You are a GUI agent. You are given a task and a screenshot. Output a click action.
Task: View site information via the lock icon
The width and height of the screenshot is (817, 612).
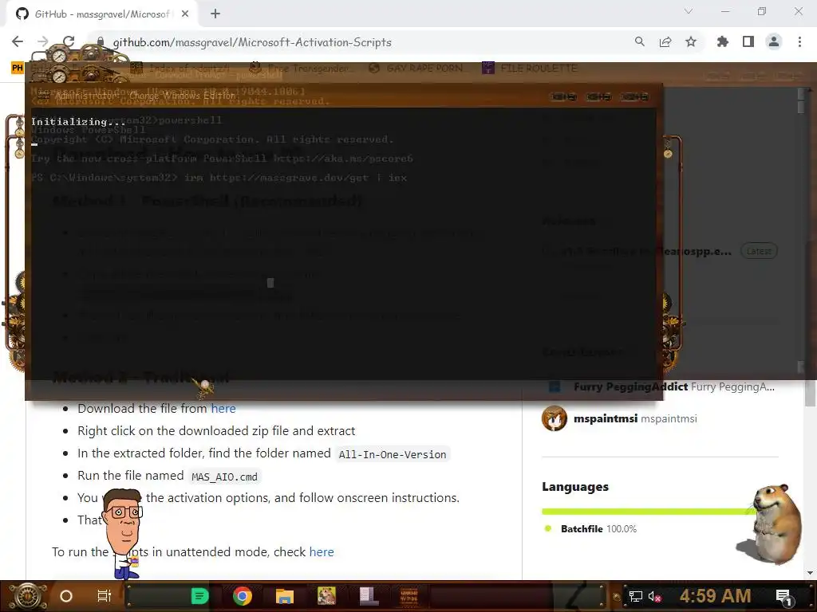(x=101, y=42)
